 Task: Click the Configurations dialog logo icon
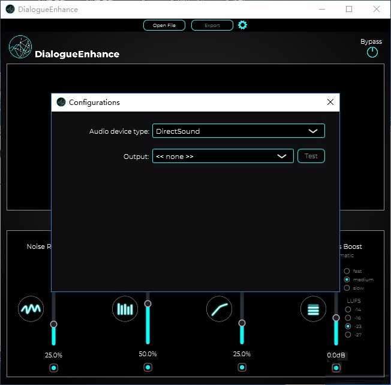61,103
